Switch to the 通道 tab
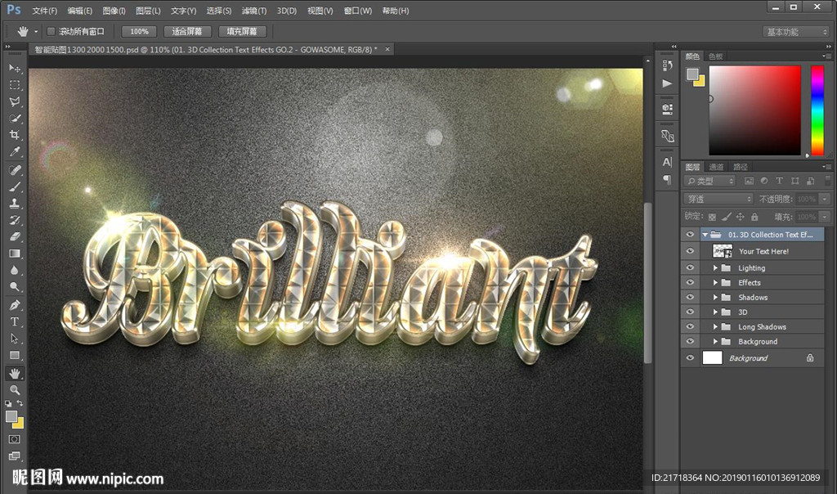This screenshot has height=494, width=837. tap(716, 167)
